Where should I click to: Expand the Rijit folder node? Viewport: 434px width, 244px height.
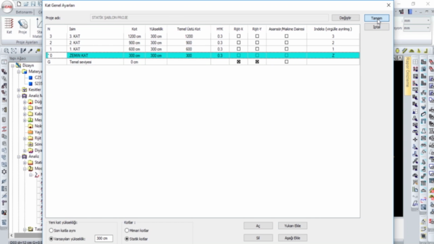tap(24, 138)
